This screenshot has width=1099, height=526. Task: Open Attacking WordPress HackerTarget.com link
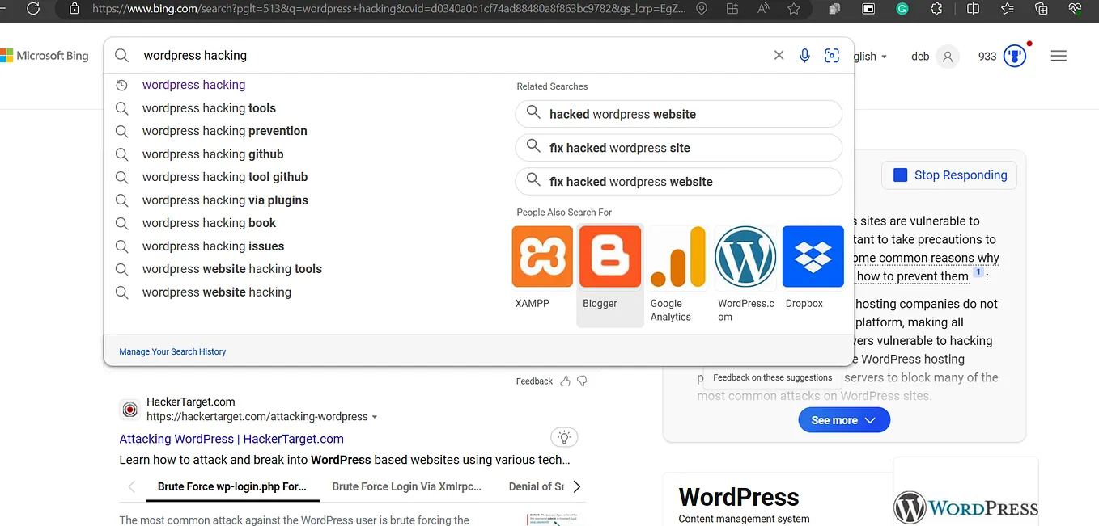click(x=231, y=439)
